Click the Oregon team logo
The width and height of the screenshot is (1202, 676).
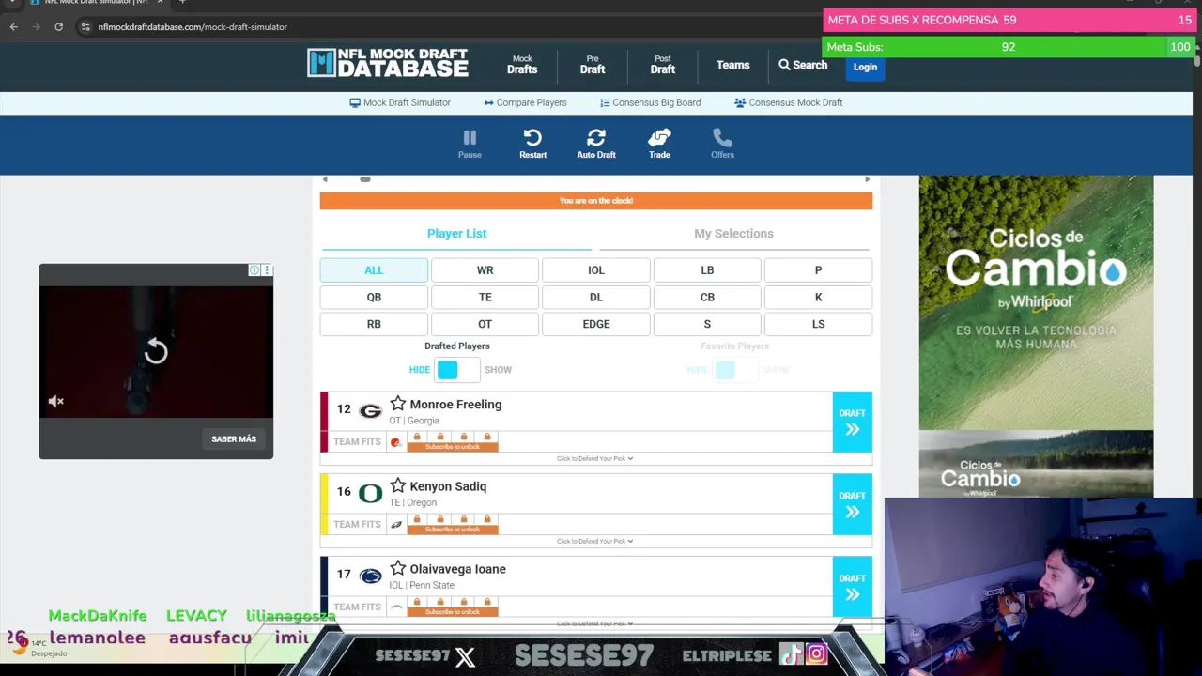371,493
